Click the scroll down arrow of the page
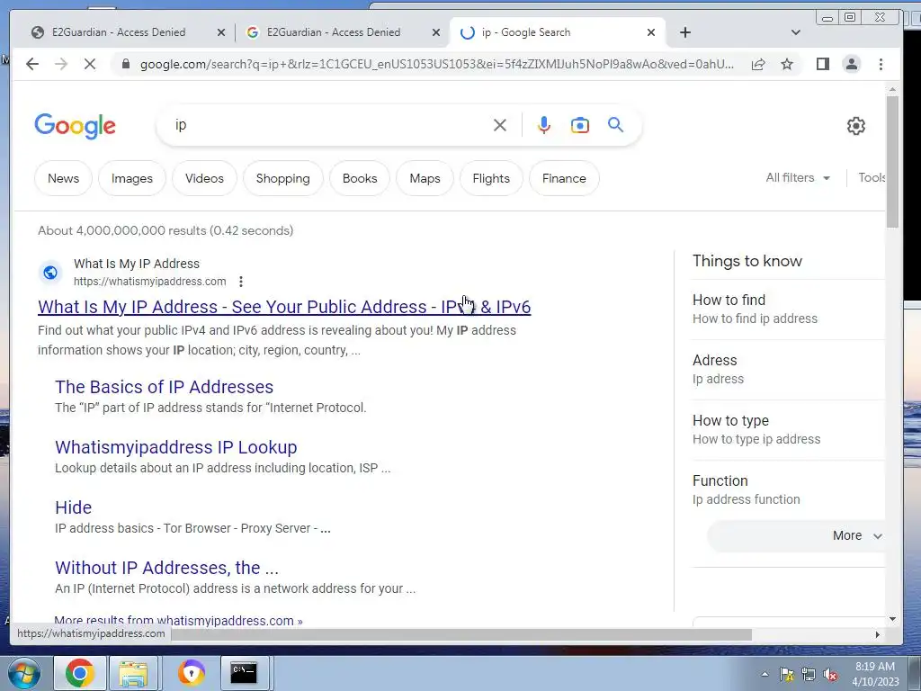 (892, 619)
